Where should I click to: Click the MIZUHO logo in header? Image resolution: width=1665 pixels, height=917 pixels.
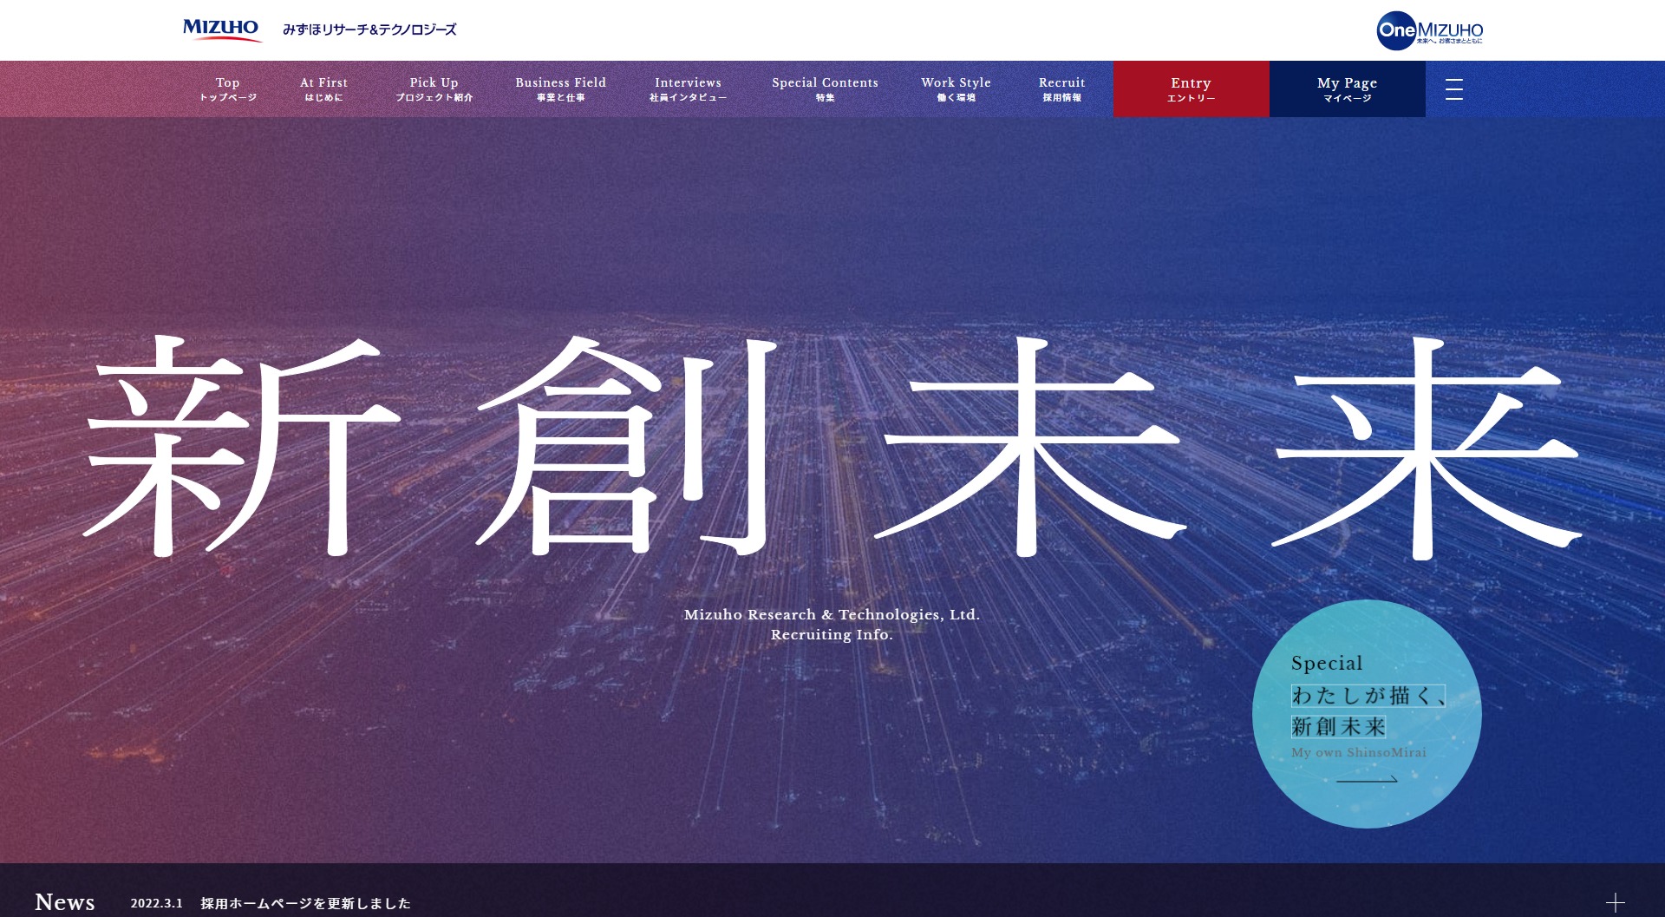click(x=221, y=29)
